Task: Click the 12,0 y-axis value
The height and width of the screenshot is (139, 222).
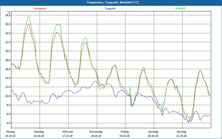Action: pos(8,87)
